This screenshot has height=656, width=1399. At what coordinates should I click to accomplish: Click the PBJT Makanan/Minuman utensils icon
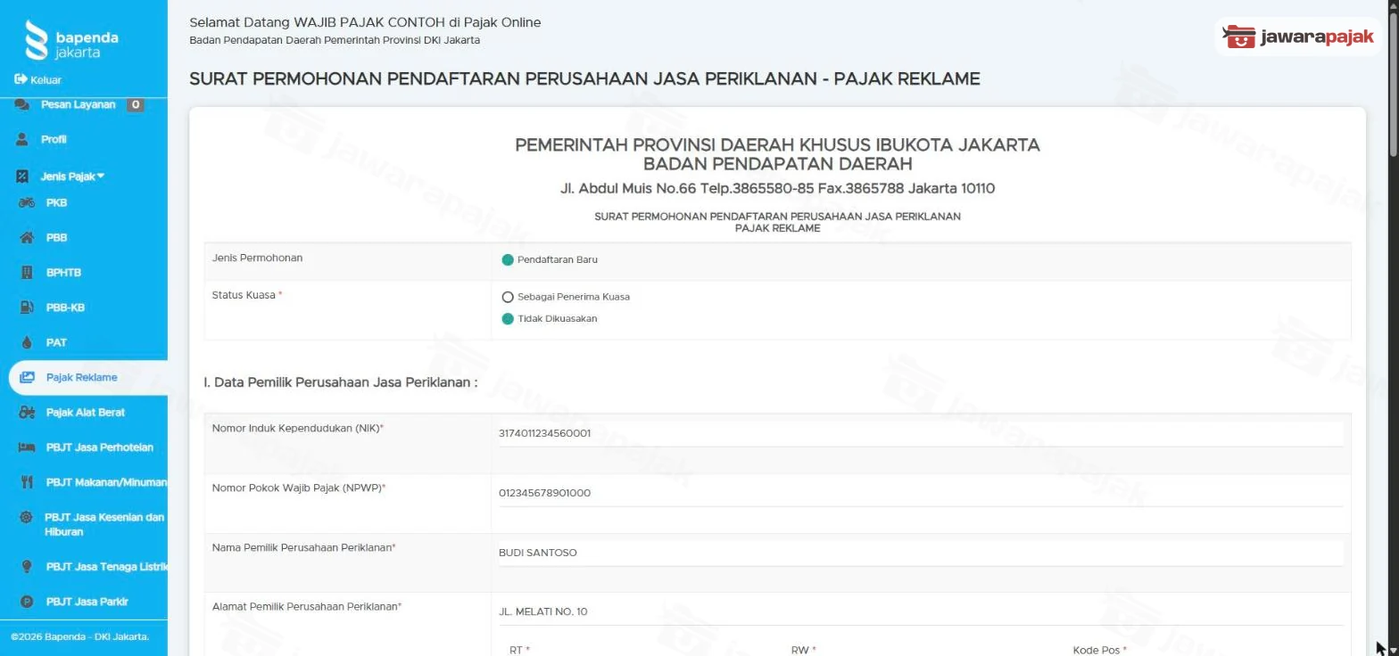(27, 482)
